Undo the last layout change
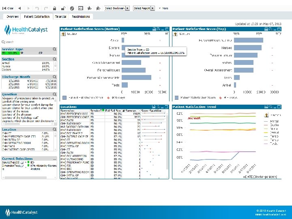 pyautogui.click(x=37, y=8)
